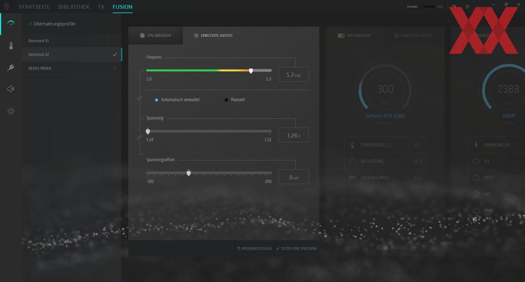
Task: Open the thermal thermometer section in the sidebar
Action: 11,46
